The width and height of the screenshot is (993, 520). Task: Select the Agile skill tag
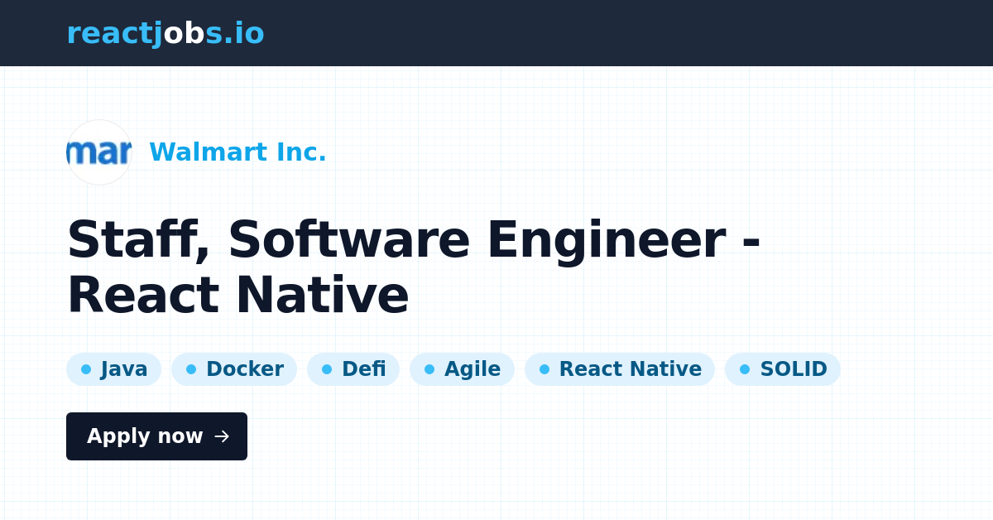tap(462, 369)
